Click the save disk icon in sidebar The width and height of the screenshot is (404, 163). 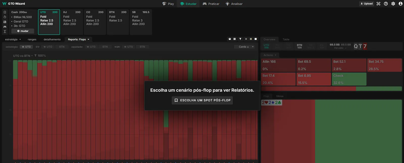(x=5, y=22)
